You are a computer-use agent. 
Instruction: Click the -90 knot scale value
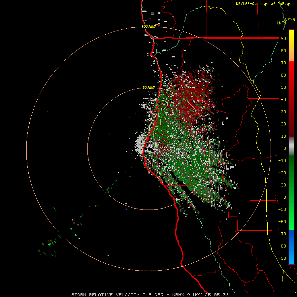[x=282, y=258]
